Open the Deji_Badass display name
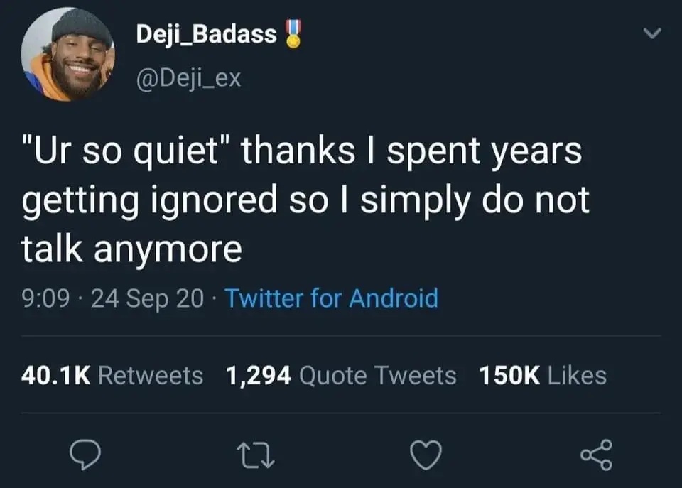 (x=207, y=34)
